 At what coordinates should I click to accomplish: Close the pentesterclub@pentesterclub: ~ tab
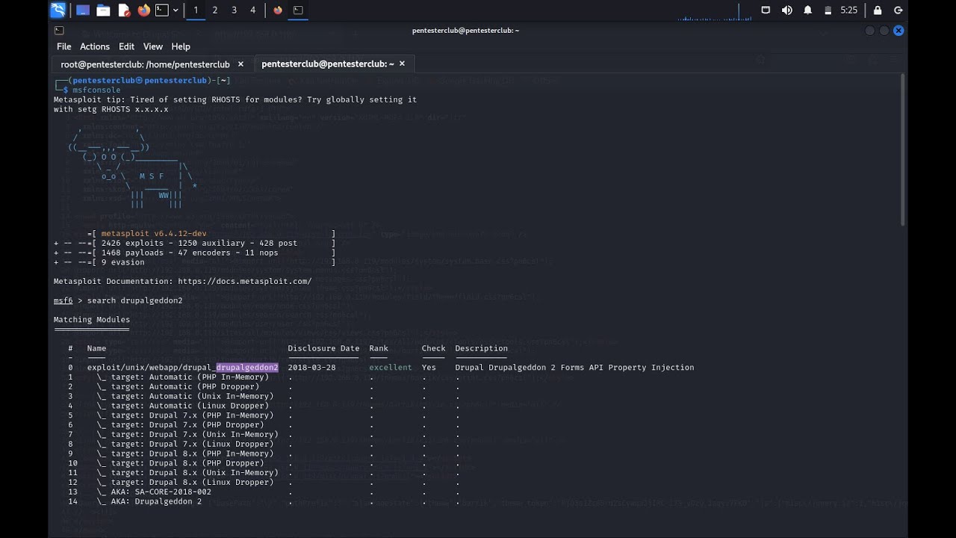point(402,64)
